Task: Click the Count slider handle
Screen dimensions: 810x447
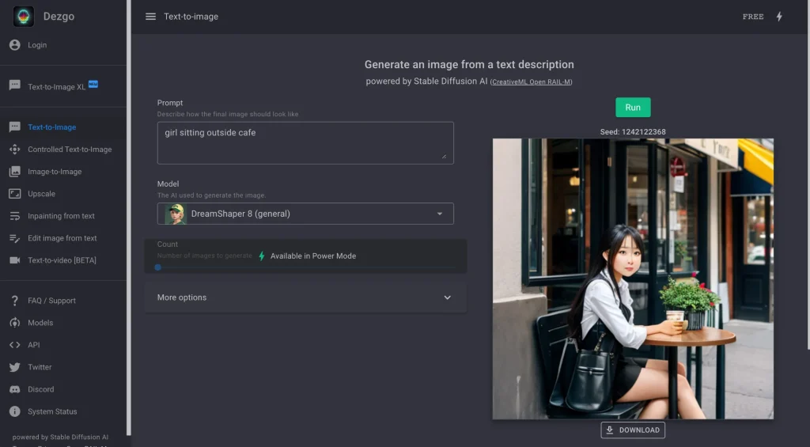Action: pos(158,267)
